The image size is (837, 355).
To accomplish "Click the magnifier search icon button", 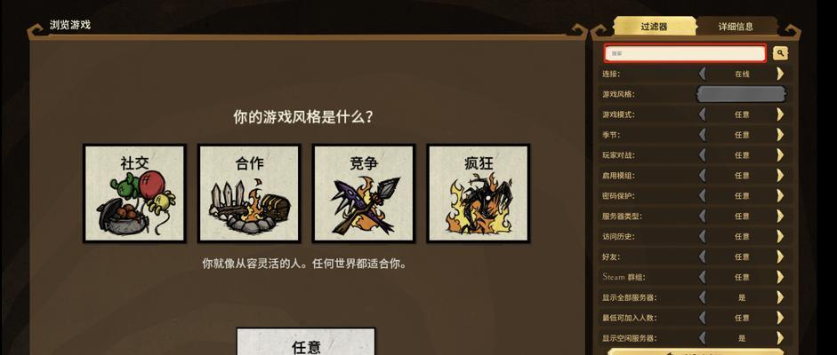I will (x=780, y=53).
